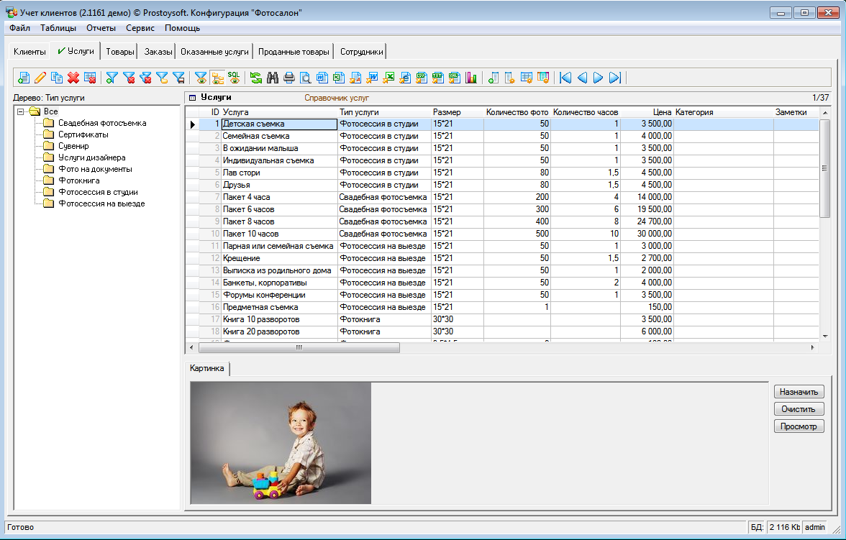Viewport: 846px width, 540px height.
Task: Click the funnel with eye icon
Action: [x=201, y=78]
